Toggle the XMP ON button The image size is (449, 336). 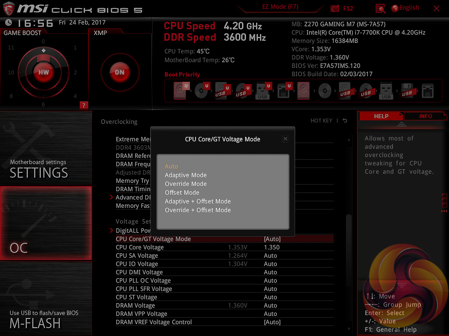pyautogui.click(x=120, y=72)
